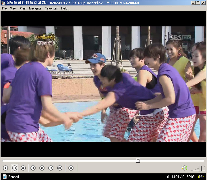Step one frame forward button

click(x=71, y=168)
